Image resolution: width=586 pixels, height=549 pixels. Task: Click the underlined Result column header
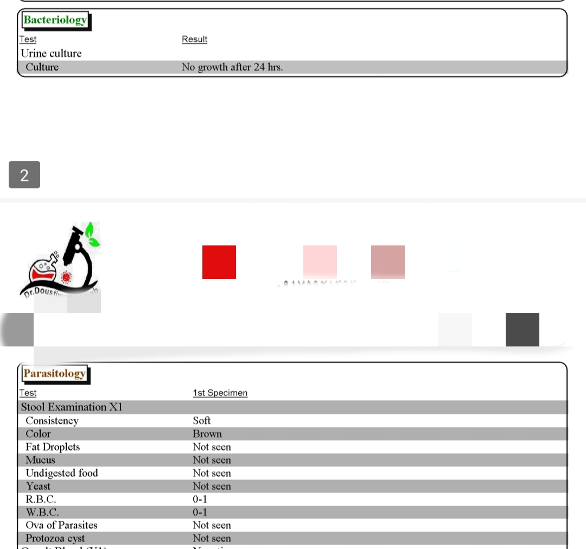point(194,39)
